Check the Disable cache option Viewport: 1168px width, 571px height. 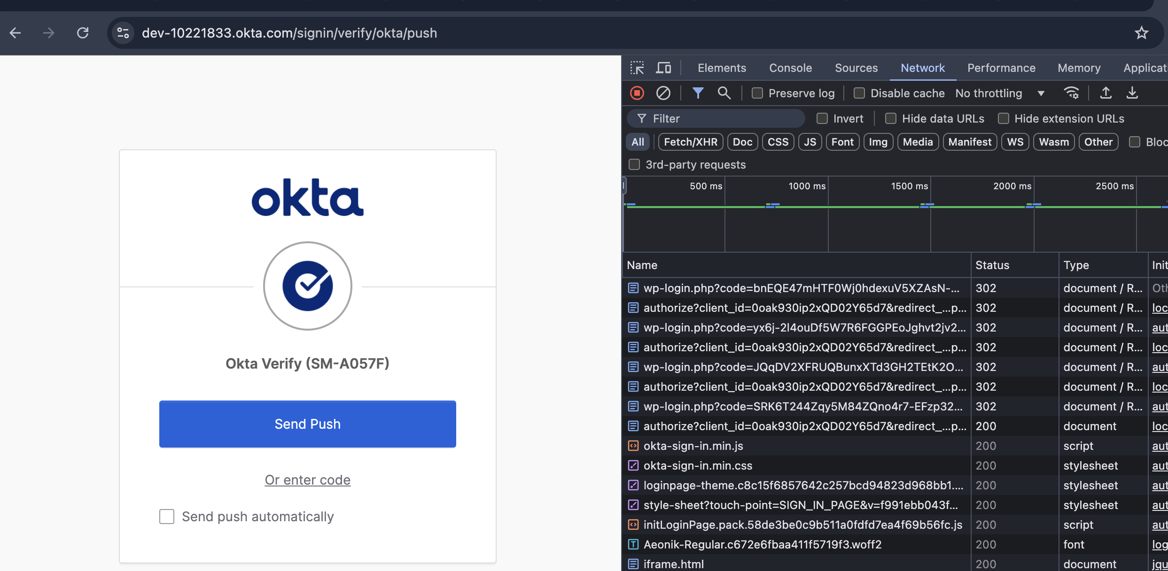(x=859, y=93)
